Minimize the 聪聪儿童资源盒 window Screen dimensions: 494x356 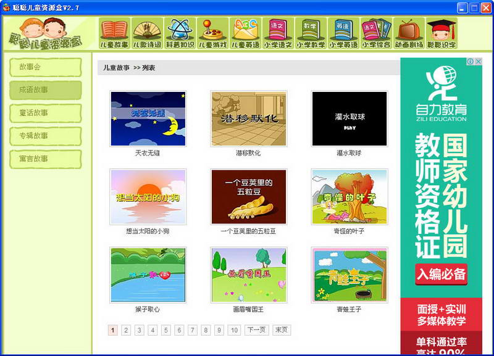click(462, 7)
